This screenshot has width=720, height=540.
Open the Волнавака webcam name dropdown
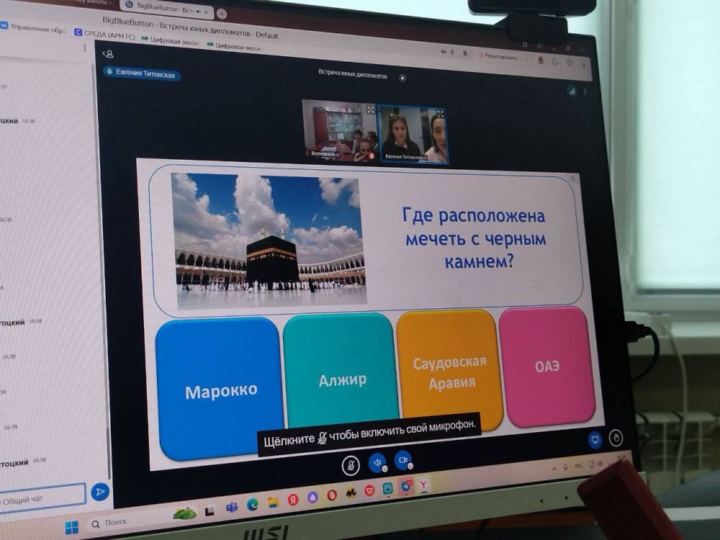point(325,154)
